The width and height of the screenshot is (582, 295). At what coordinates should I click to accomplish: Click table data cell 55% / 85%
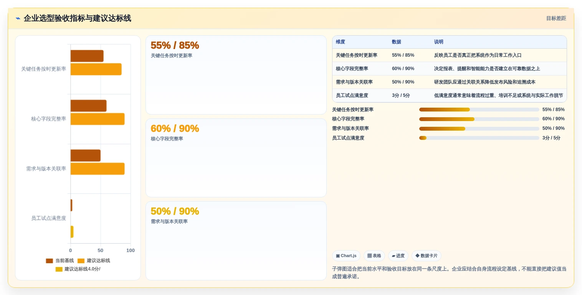pyautogui.click(x=403, y=55)
